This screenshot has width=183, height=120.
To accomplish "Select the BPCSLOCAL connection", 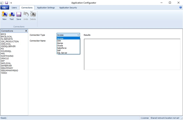I will point(7,37).
